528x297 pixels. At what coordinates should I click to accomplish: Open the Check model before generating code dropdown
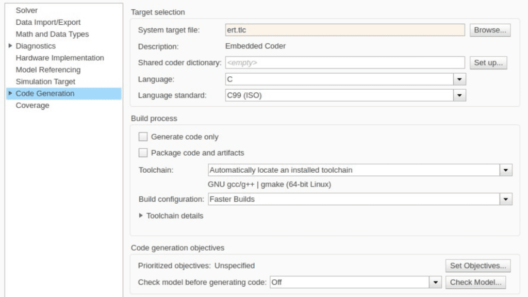tap(435, 282)
